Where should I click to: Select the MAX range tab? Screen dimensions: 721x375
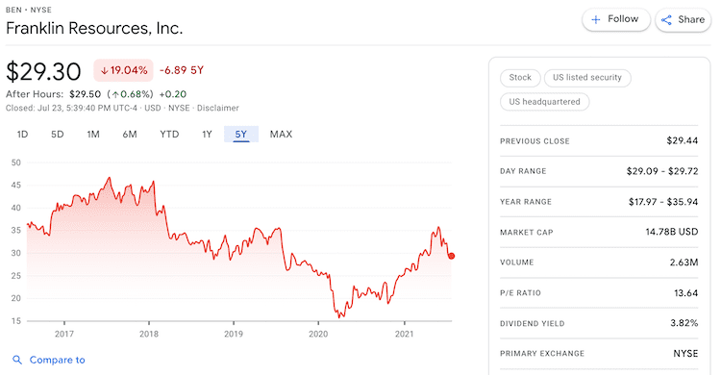(x=281, y=135)
